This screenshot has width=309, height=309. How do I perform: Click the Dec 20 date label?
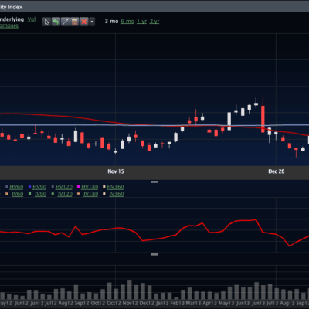(277, 171)
